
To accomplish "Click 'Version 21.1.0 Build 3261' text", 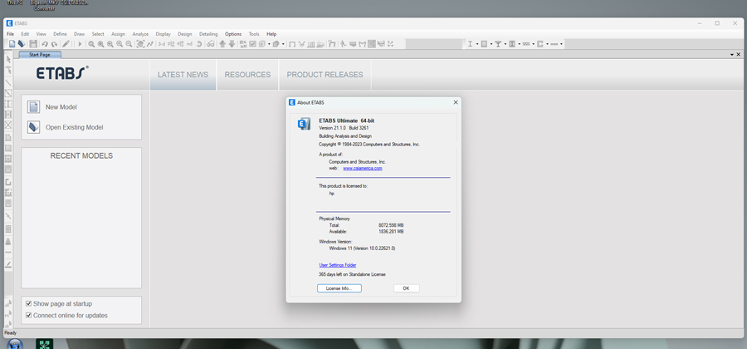I will click(x=344, y=128).
